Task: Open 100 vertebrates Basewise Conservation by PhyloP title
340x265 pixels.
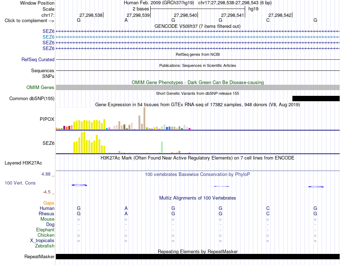Action: pyautogui.click(x=198, y=175)
